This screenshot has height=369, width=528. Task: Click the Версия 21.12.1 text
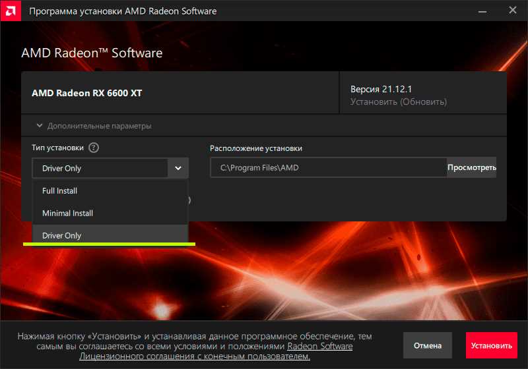tap(381, 89)
